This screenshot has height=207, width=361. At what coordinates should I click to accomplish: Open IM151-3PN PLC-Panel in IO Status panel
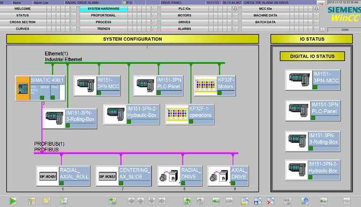313,111
